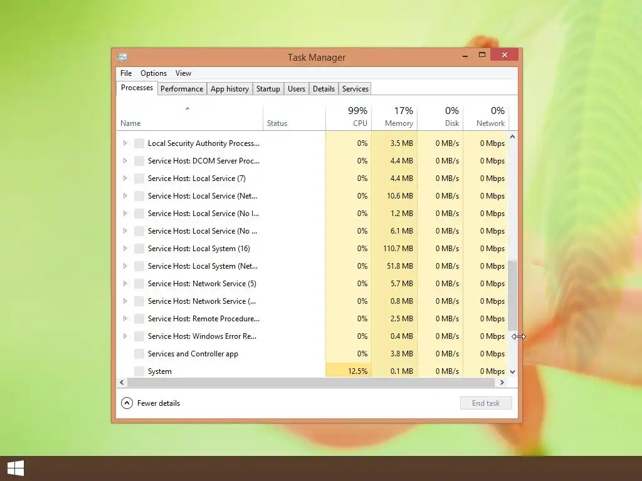Switch to the App history tab

click(x=229, y=89)
